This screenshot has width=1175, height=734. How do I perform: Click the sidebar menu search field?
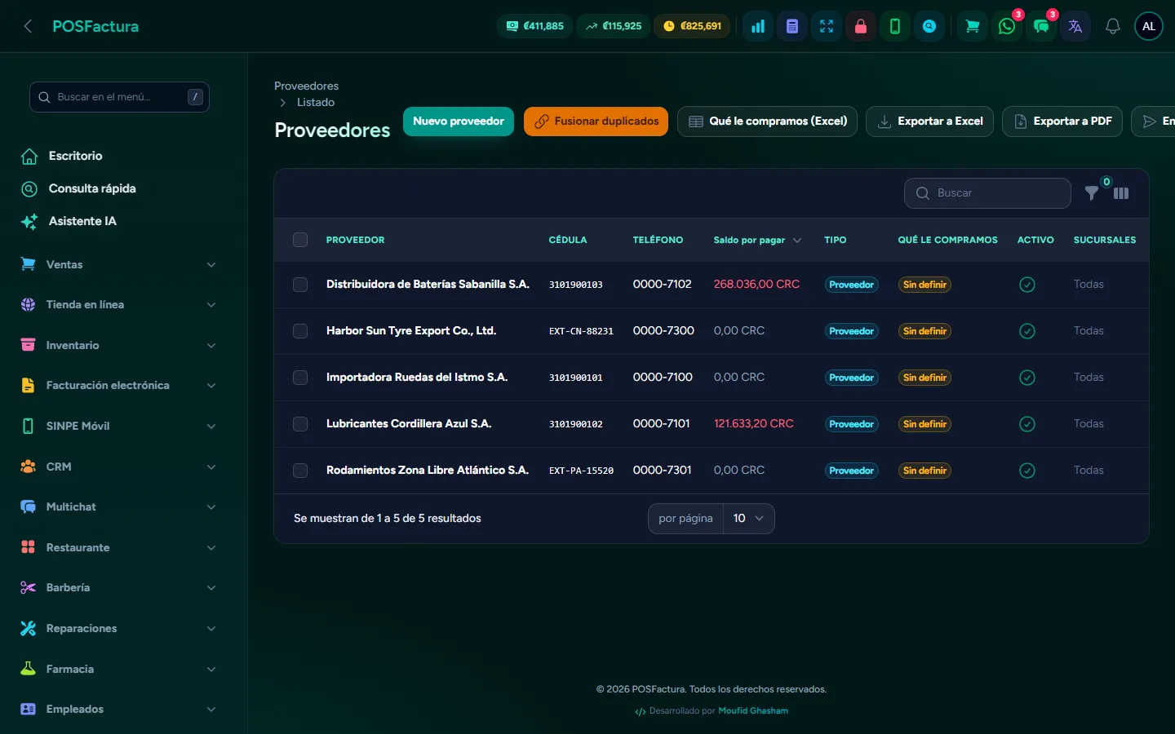(119, 97)
